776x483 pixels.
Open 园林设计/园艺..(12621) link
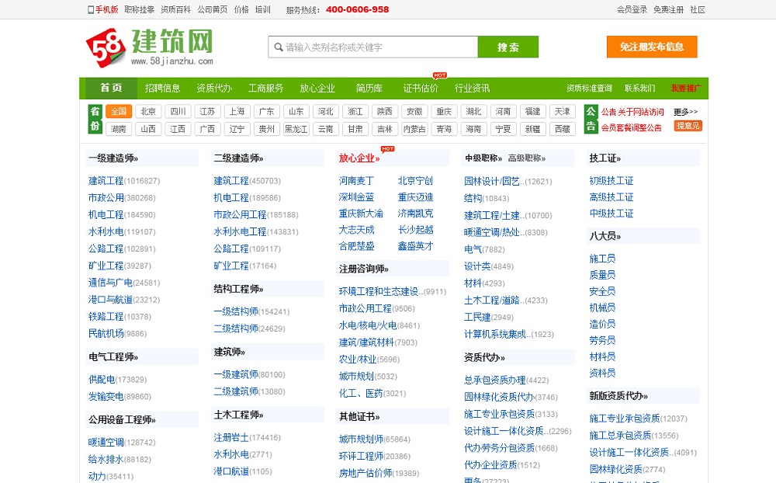coord(508,181)
